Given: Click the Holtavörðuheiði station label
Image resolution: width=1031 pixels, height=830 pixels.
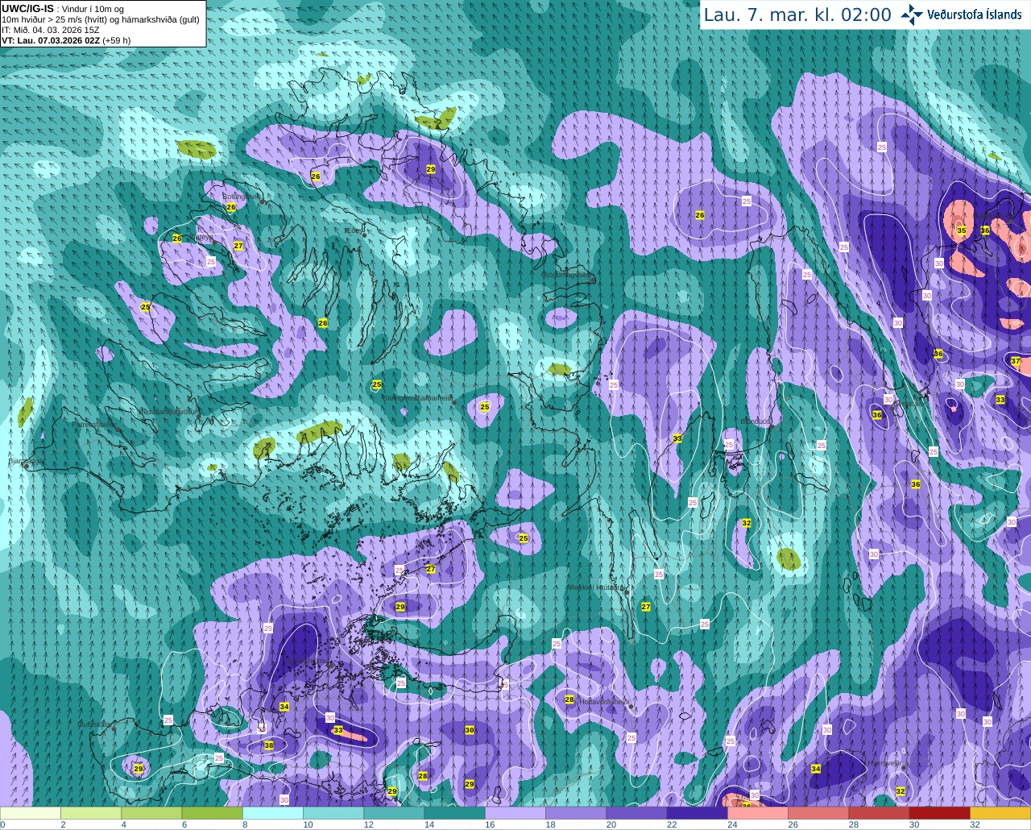Looking at the screenshot, I should click(604, 702).
